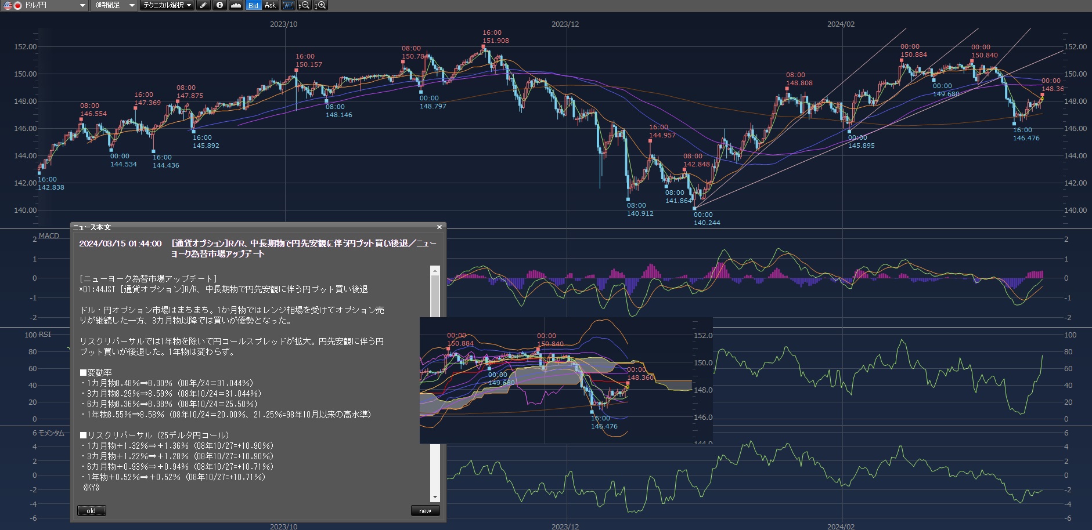The width and height of the screenshot is (1092, 530).
Task: Click the old button in news panel
Action: tap(92, 511)
